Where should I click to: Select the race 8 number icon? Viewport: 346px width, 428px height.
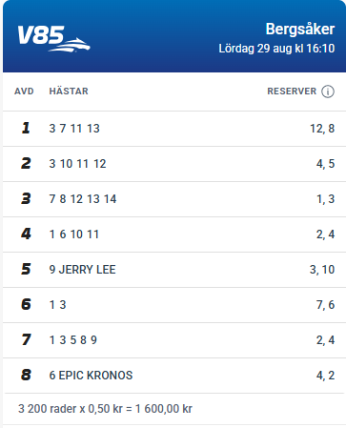click(26, 375)
